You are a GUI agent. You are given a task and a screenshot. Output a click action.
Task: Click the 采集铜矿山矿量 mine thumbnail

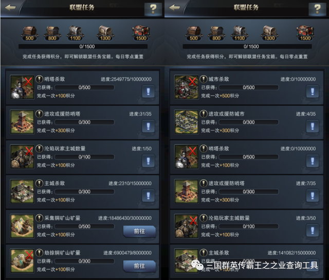[22, 226]
